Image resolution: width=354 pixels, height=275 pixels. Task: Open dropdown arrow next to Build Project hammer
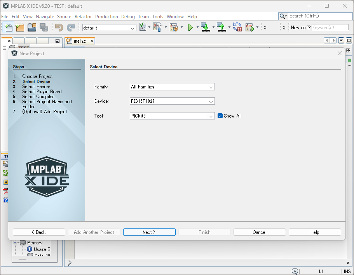(x=166, y=27)
